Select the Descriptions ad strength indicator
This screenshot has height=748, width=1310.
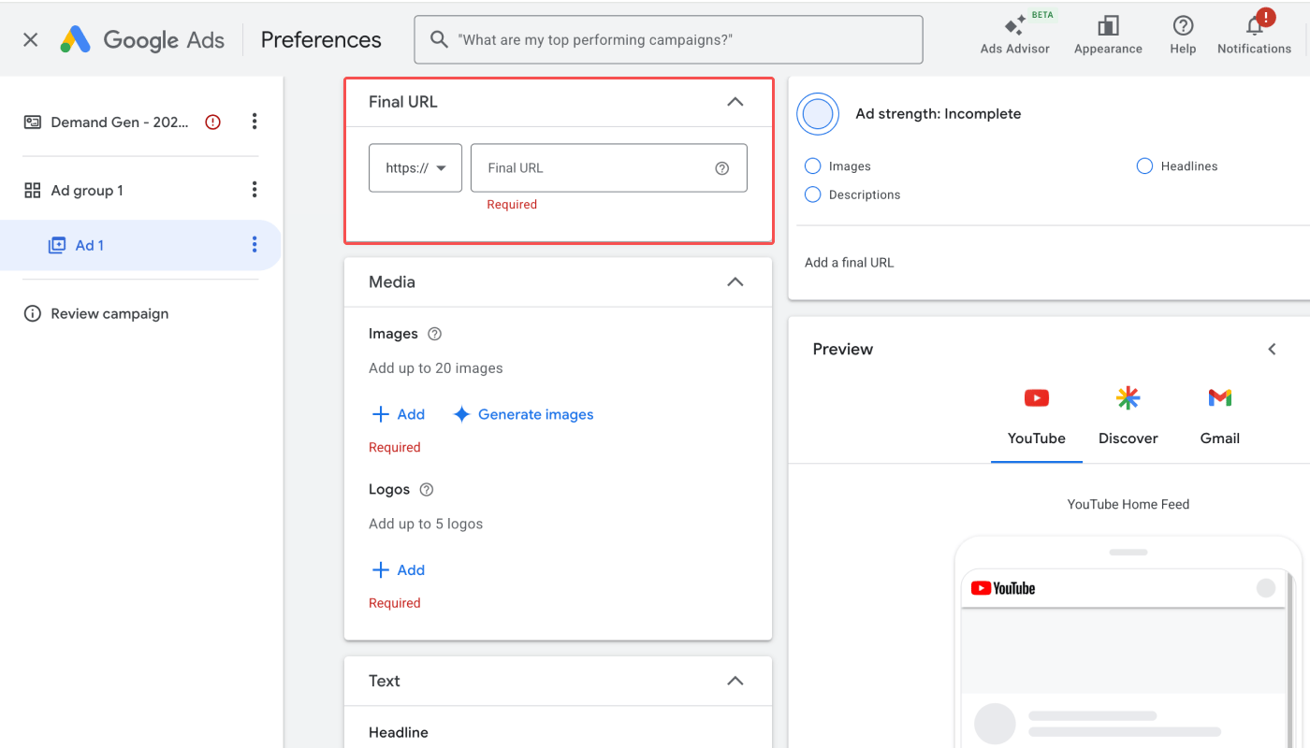pos(813,194)
